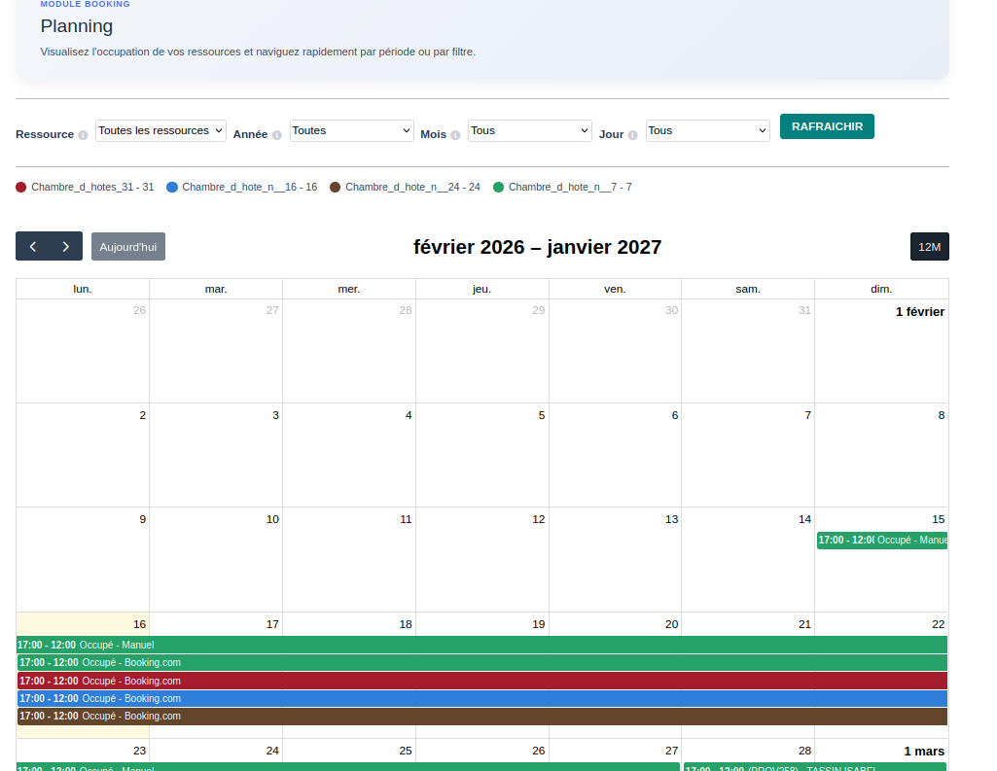Viewport: 997px width, 771px height.
Task: Click the Aujourd'hui button
Action: [128, 247]
